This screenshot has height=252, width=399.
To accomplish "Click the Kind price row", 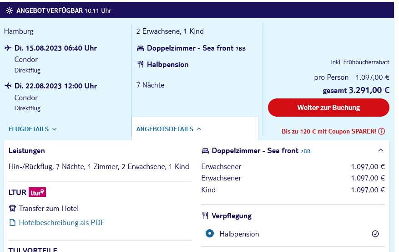I will [293, 190].
